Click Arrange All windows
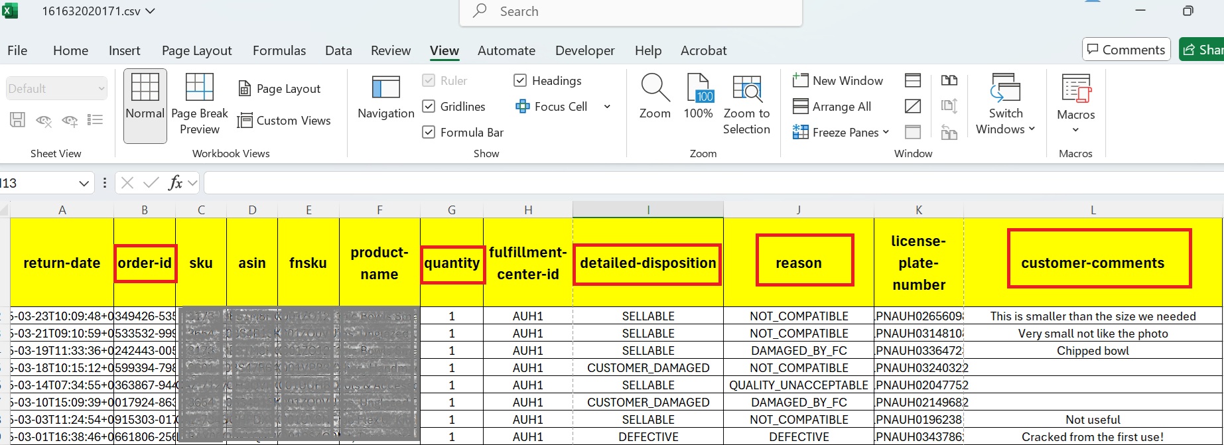 tap(832, 106)
